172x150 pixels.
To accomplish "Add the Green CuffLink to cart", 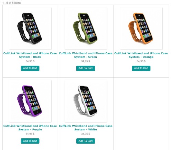I will 86,68.
